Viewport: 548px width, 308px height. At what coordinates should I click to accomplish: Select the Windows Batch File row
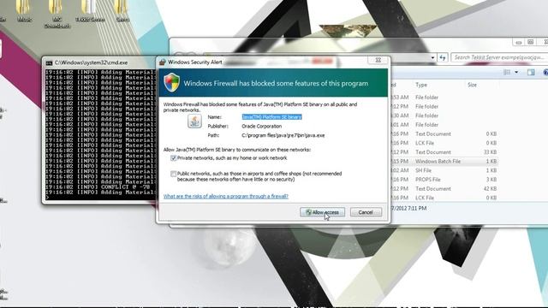[x=444, y=162]
